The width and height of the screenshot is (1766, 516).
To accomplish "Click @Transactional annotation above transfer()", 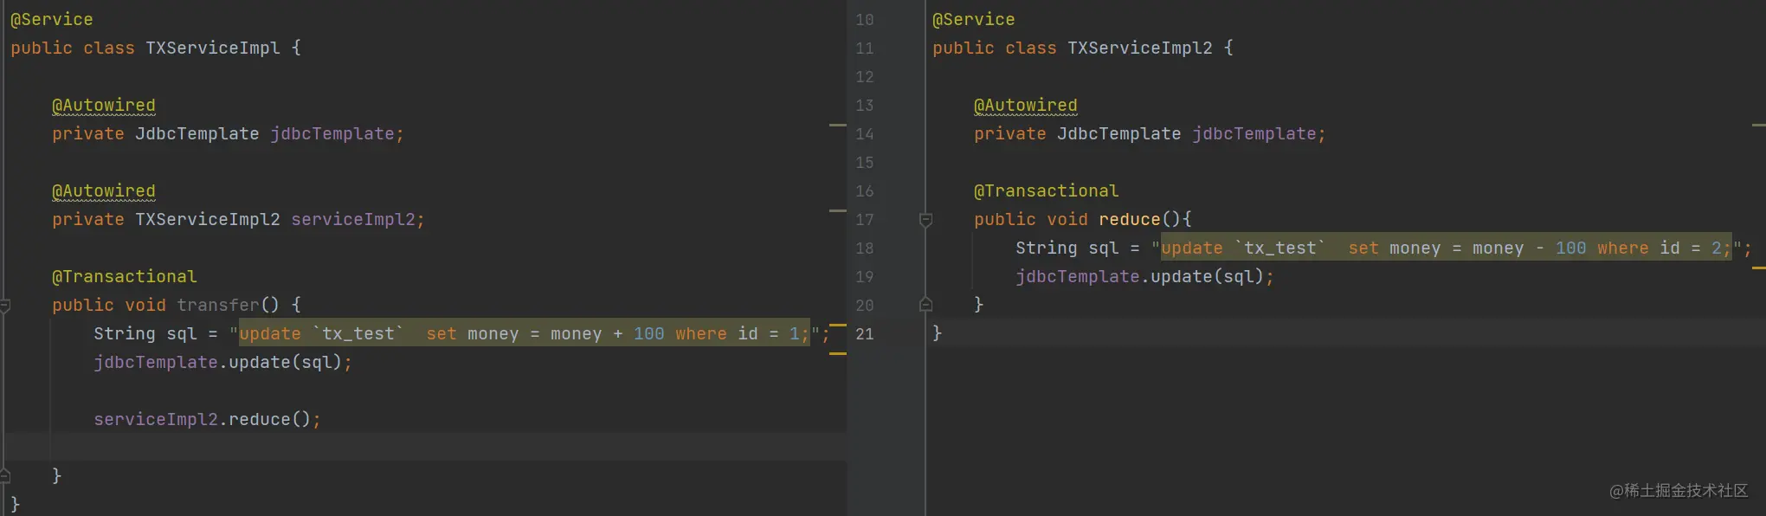I will [125, 277].
